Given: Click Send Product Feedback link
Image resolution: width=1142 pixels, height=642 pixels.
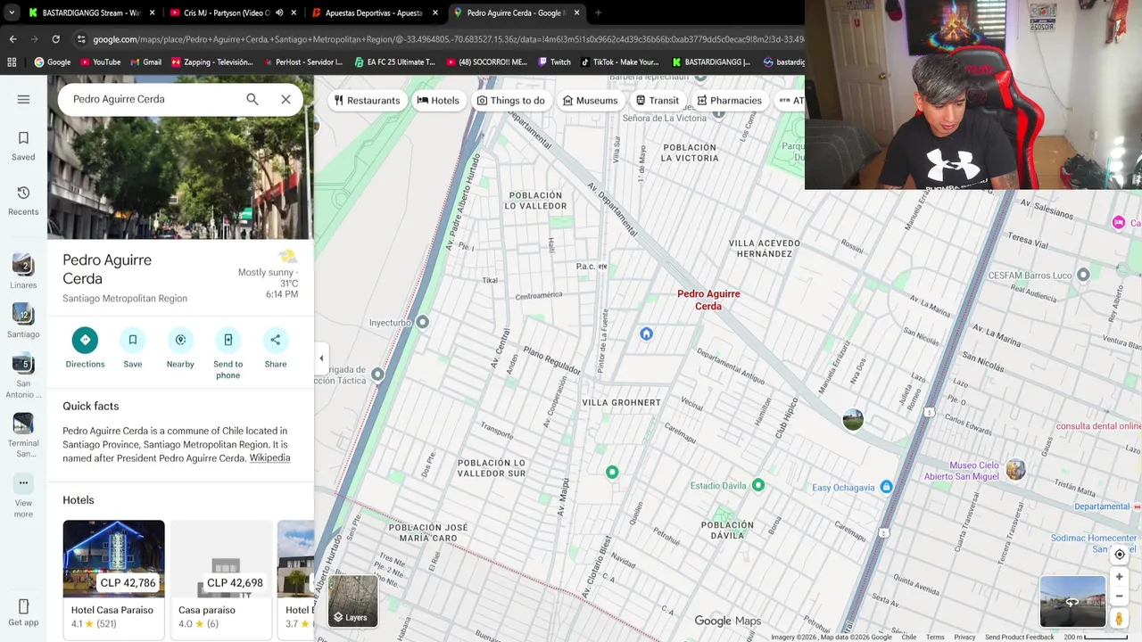Looking at the screenshot, I should (x=1019, y=637).
